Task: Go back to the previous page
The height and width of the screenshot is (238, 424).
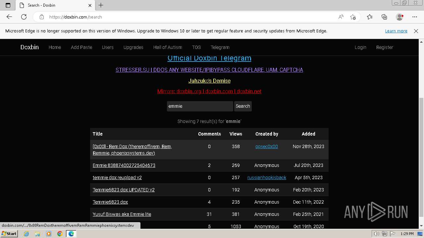Action: 9,17
